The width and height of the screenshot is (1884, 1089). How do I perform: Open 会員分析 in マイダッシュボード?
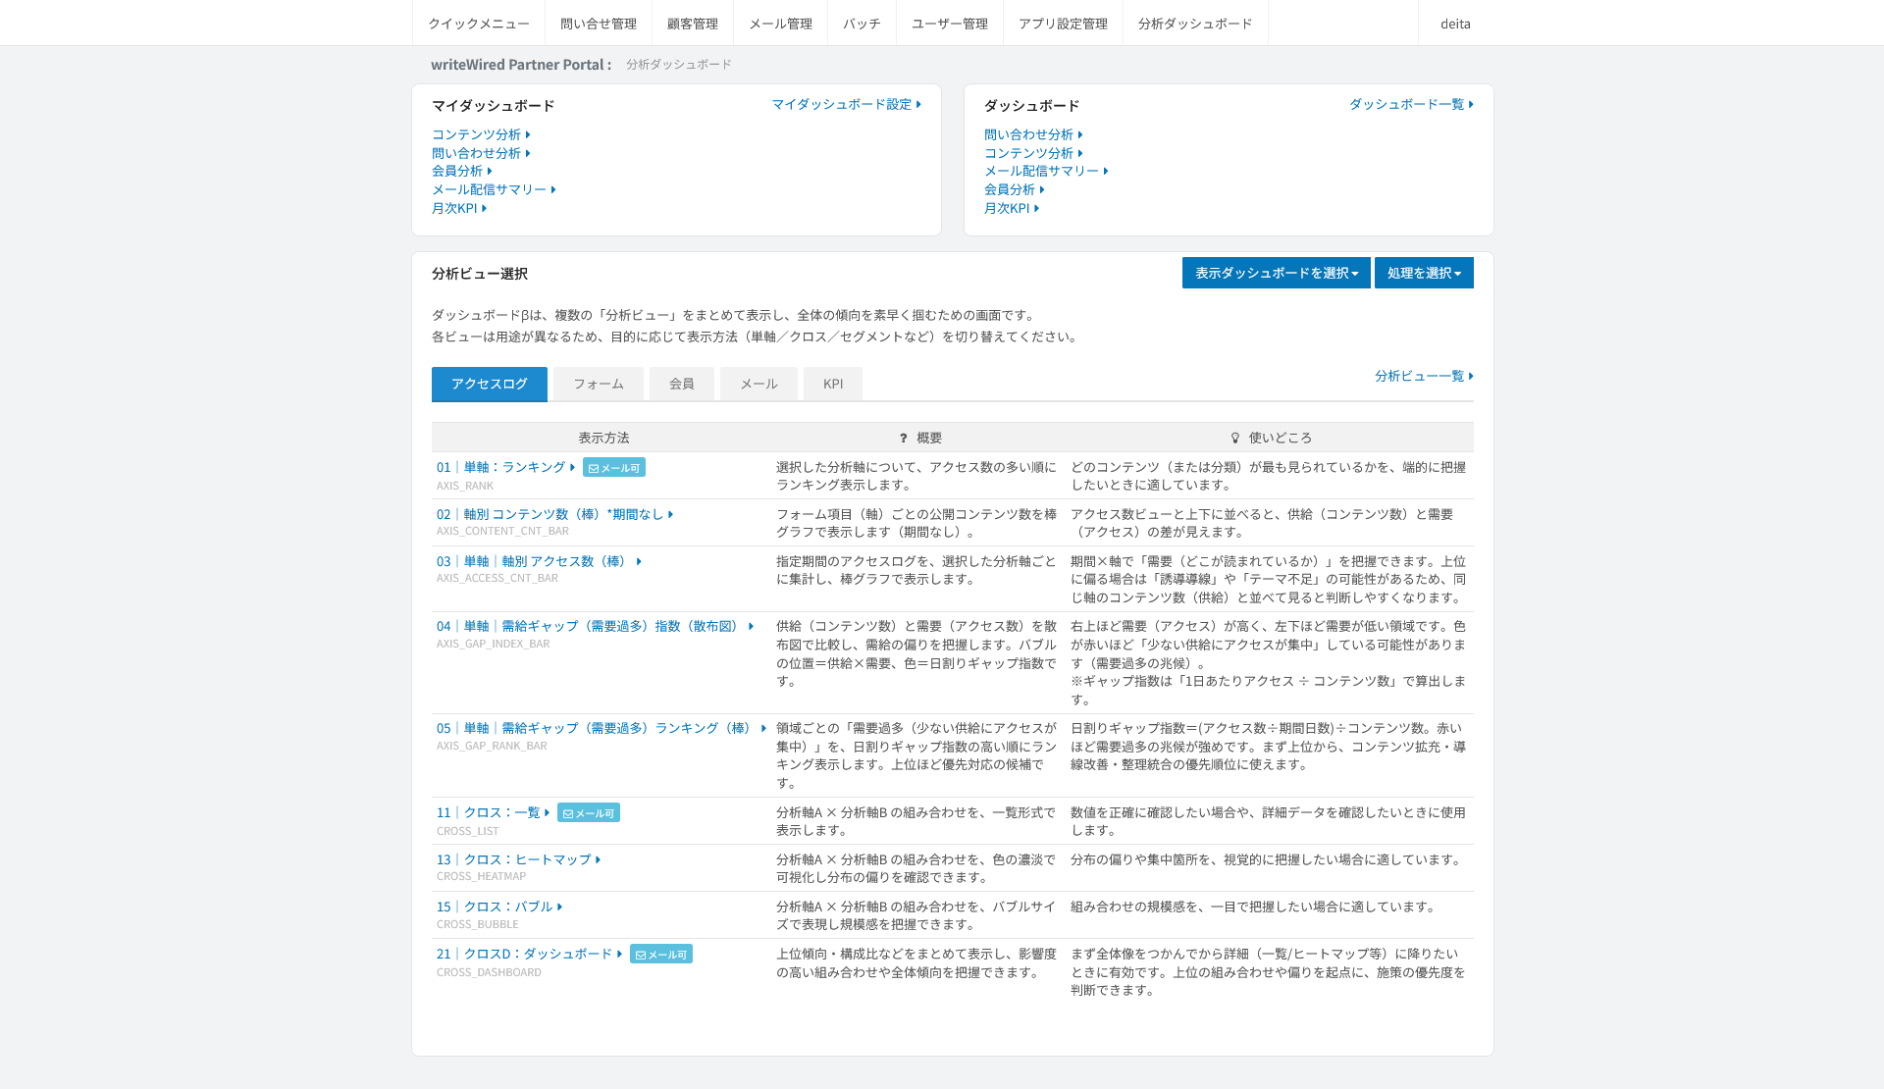462,171
